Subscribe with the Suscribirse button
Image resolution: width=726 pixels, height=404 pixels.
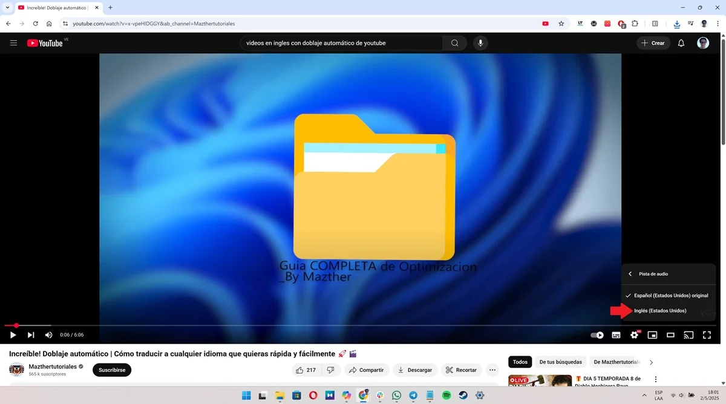point(112,370)
